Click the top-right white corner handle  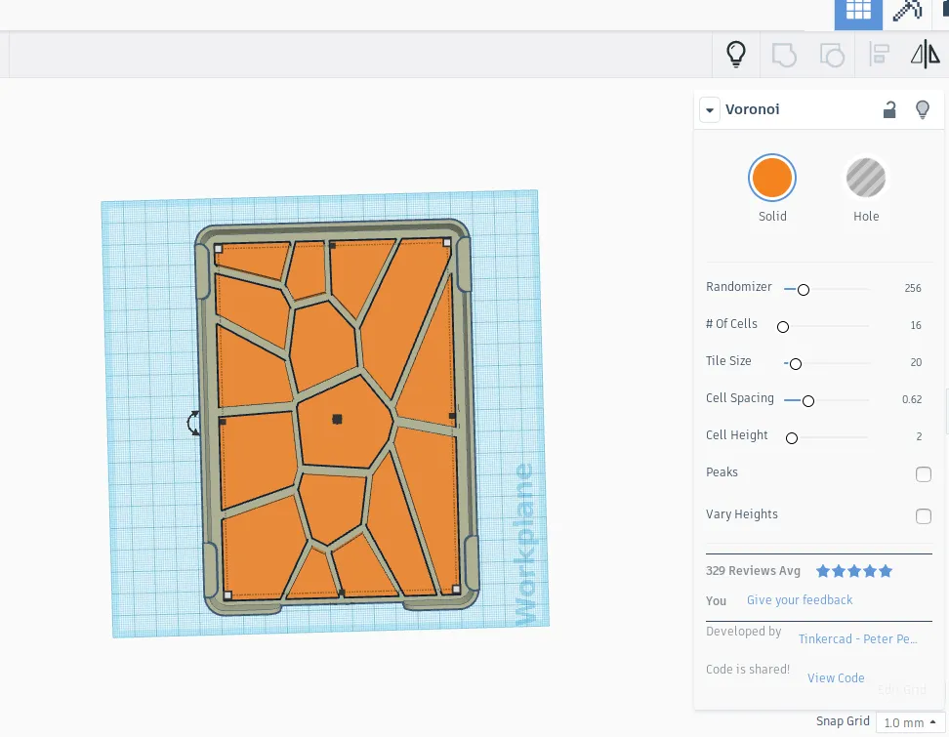pos(446,243)
